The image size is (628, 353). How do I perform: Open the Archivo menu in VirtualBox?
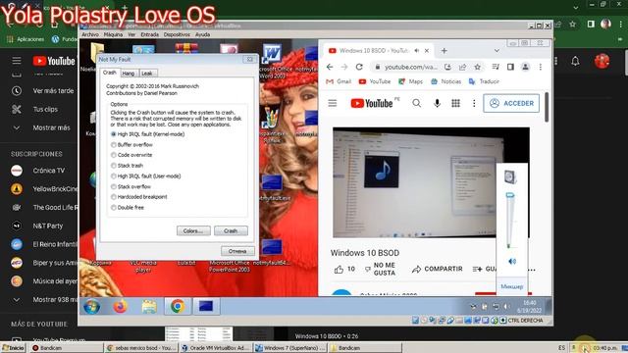(x=90, y=35)
